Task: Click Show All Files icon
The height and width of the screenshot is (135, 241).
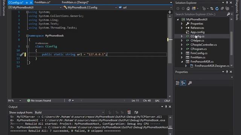Action: click(x=227, y=9)
